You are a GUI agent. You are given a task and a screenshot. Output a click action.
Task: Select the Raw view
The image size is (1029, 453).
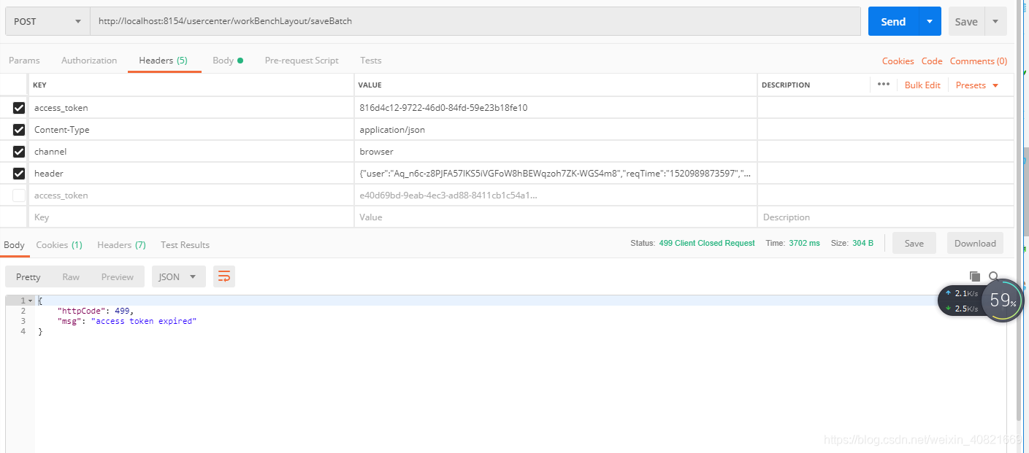click(71, 277)
